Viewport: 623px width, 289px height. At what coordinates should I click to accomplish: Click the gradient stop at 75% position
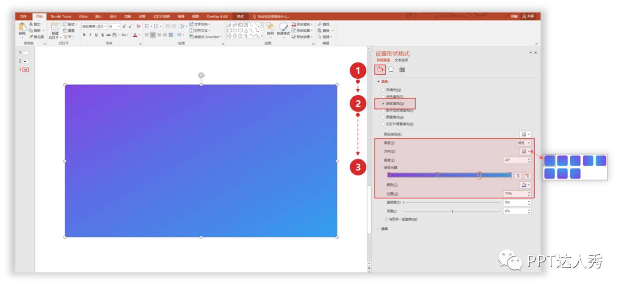[x=480, y=175]
